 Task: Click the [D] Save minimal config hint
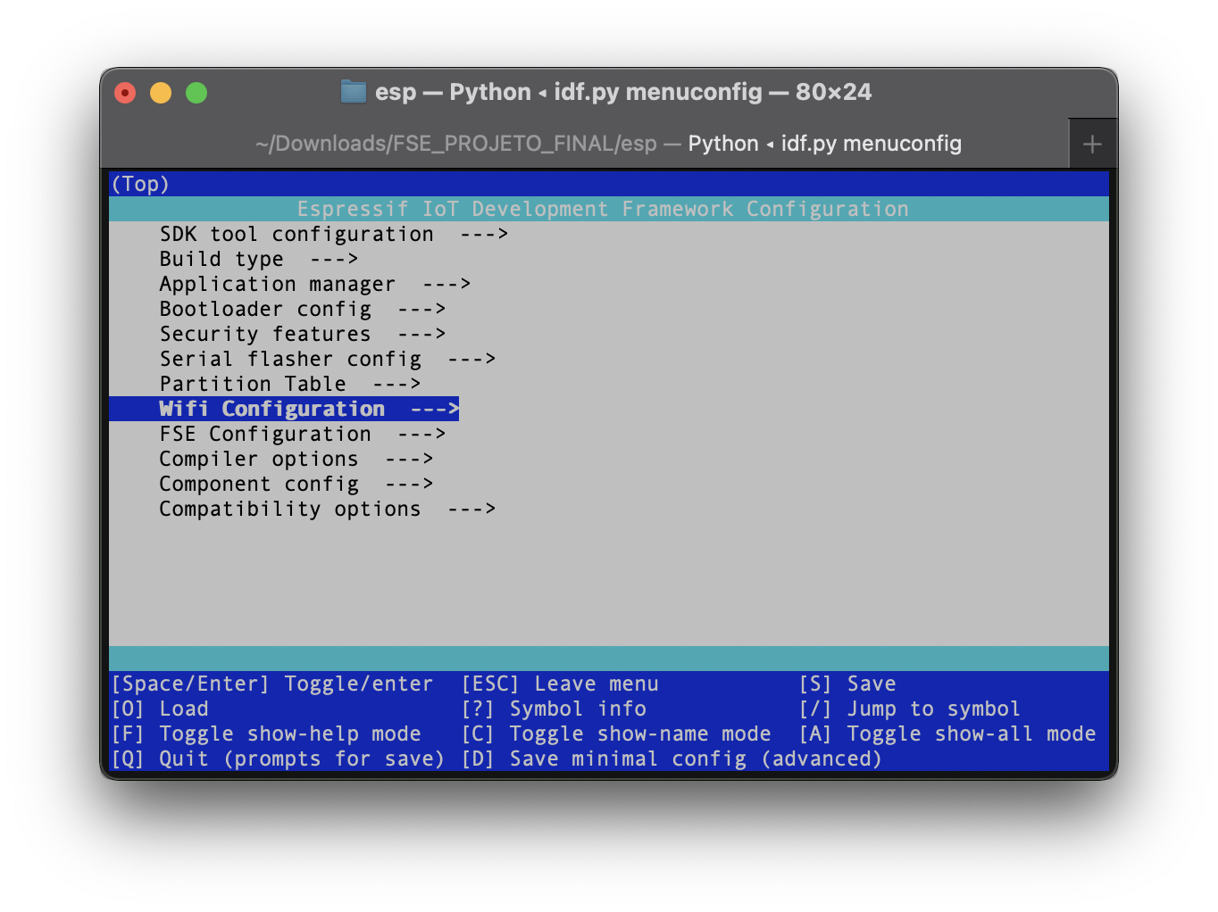pos(672,759)
